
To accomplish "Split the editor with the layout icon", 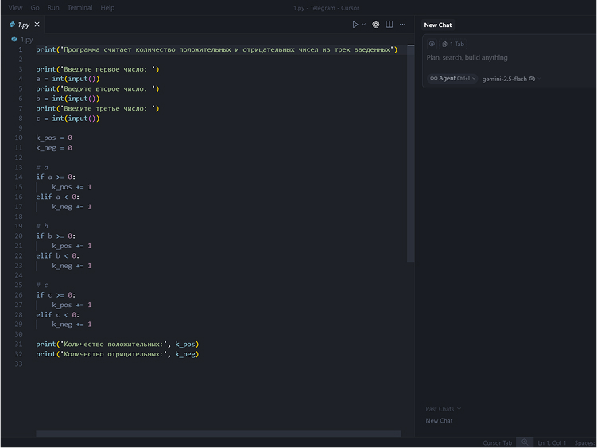I will (x=390, y=25).
